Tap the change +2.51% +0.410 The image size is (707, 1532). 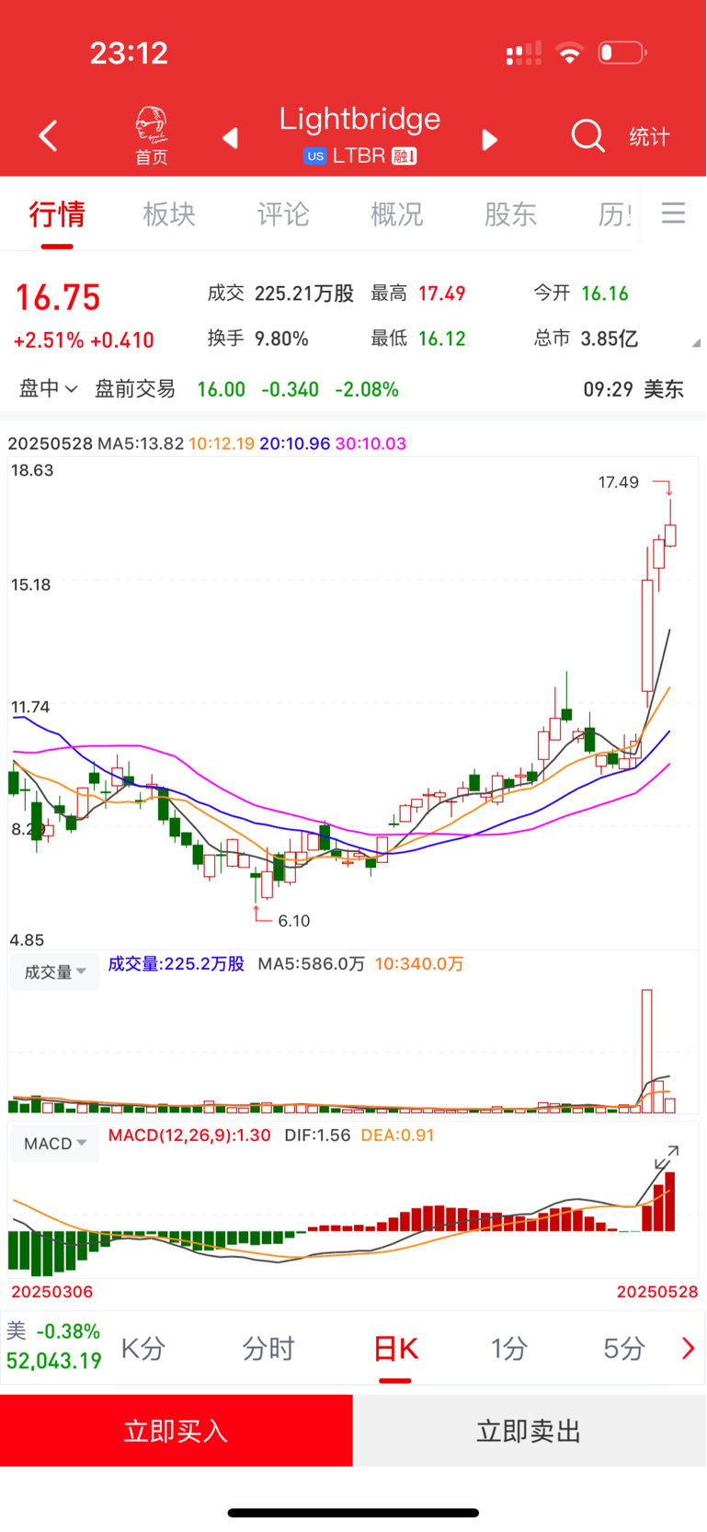point(84,340)
